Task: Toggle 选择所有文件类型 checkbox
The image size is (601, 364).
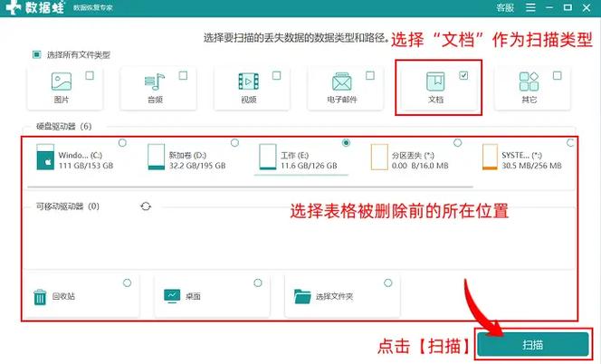Action: coord(37,55)
